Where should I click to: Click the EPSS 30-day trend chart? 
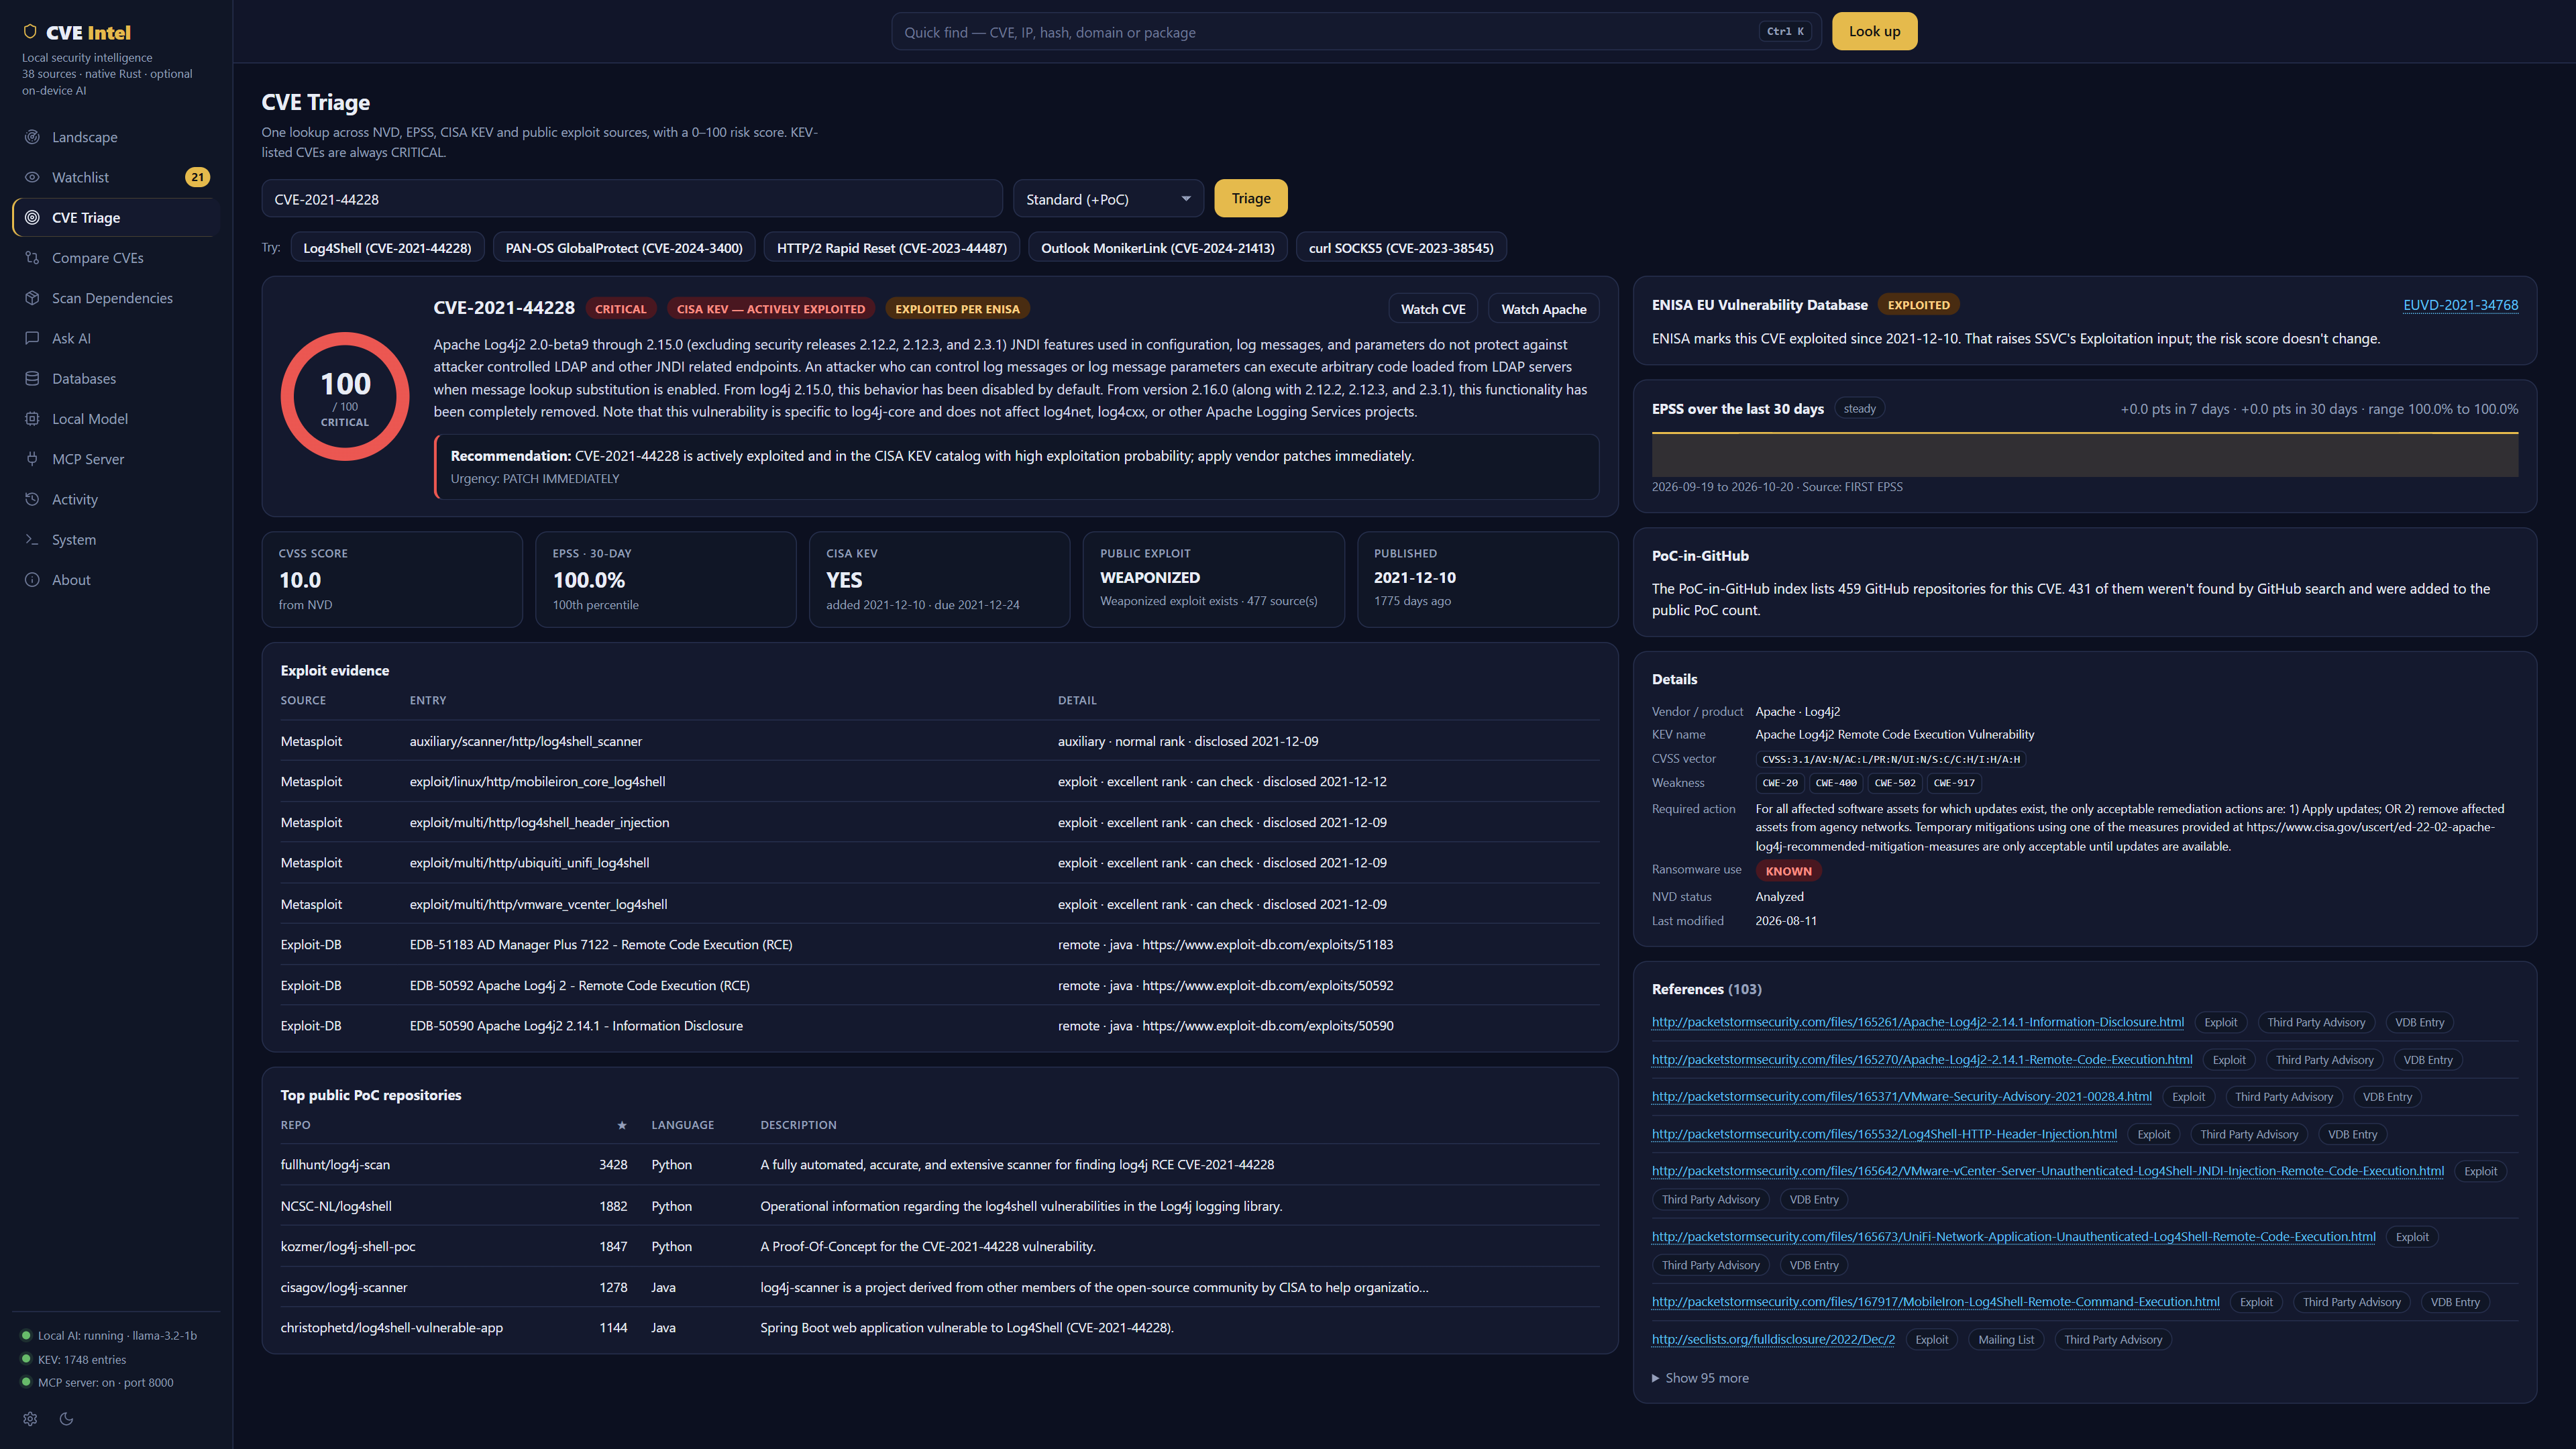coord(2084,454)
